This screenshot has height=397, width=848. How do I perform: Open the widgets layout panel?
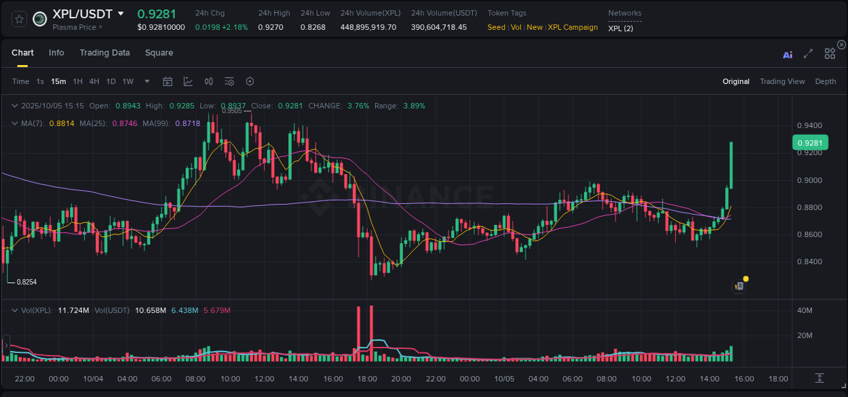coord(830,54)
